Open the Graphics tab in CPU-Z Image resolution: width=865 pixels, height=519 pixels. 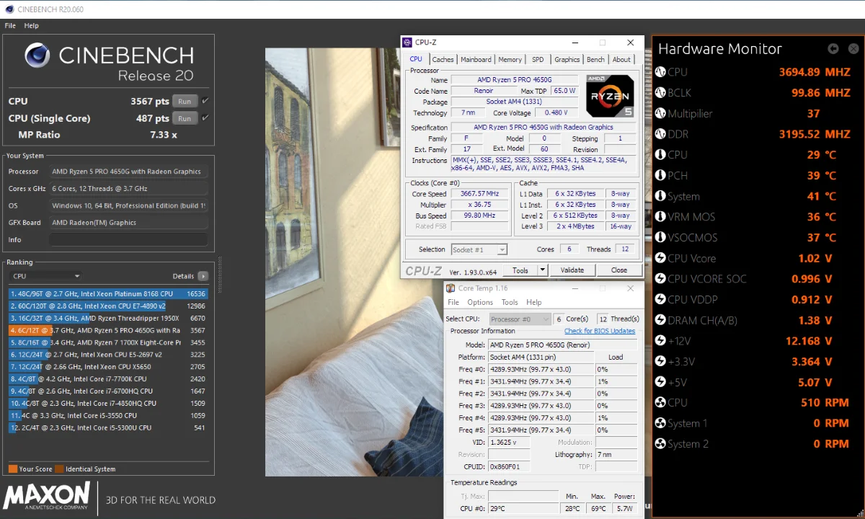(x=567, y=60)
